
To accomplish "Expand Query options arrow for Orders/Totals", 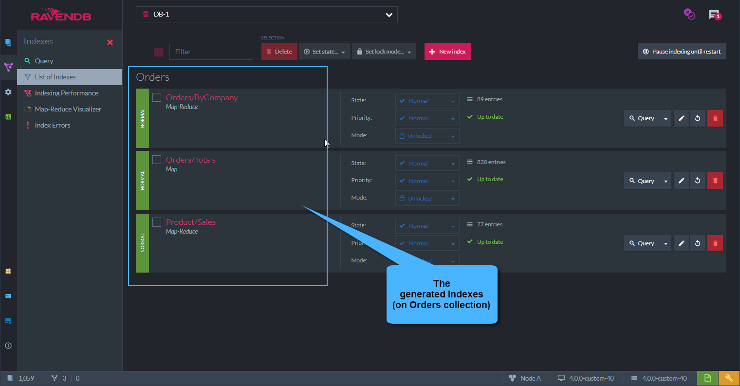I will pos(666,181).
